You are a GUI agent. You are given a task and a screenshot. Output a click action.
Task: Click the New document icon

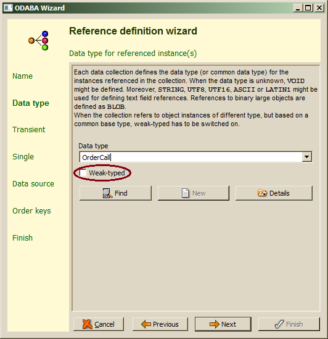(185, 193)
